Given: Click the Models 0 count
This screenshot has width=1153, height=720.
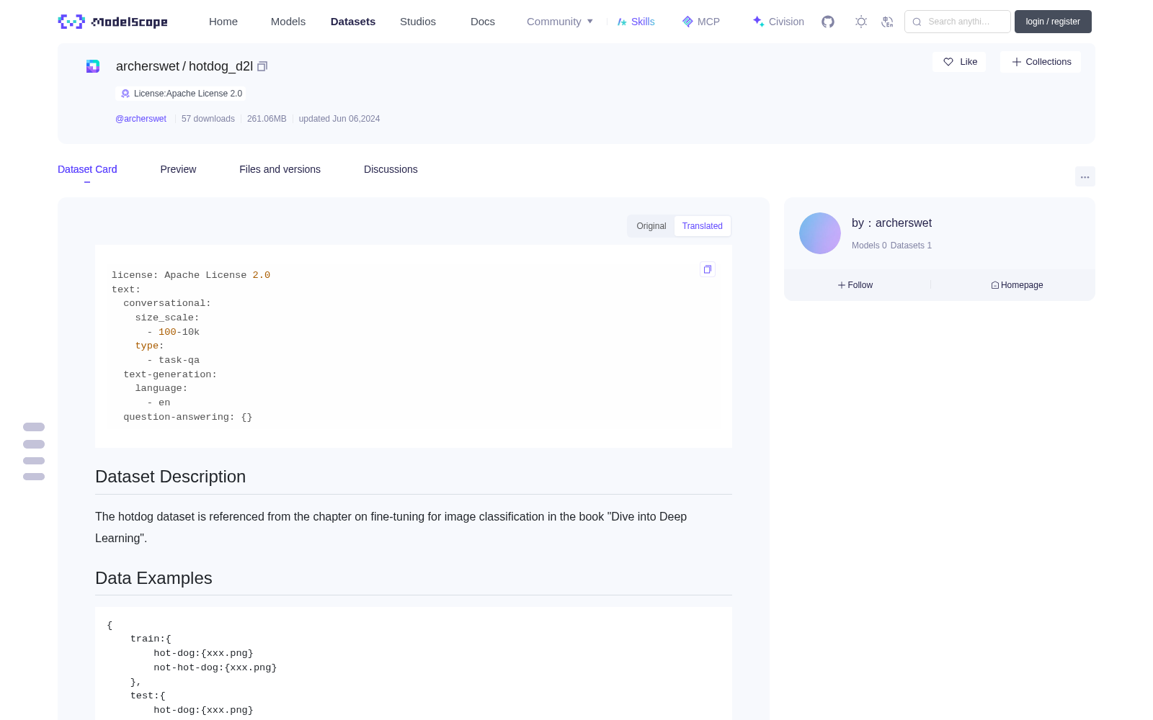Looking at the screenshot, I should tap(869, 246).
